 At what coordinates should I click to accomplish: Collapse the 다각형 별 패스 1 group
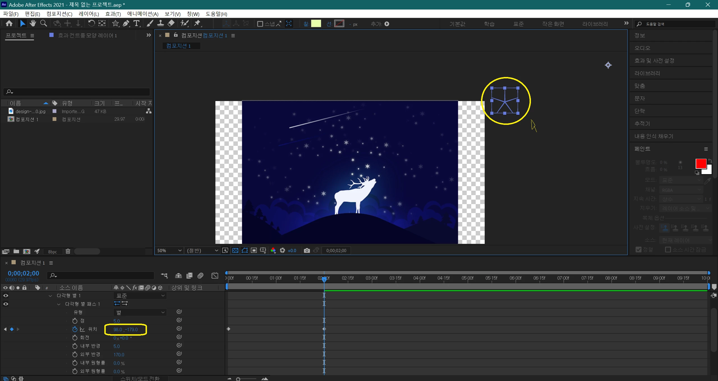(59, 304)
